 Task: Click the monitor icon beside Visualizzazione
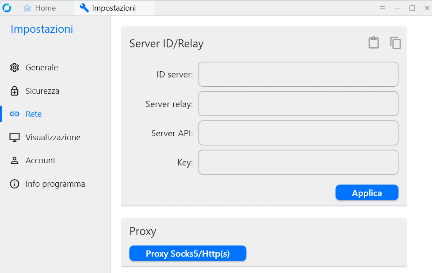15,137
